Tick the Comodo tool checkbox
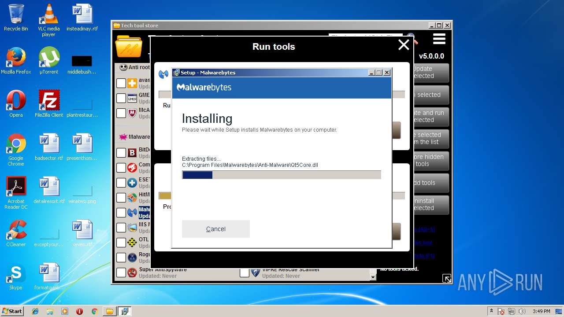This screenshot has width=564, height=317. (x=121, y=168)
